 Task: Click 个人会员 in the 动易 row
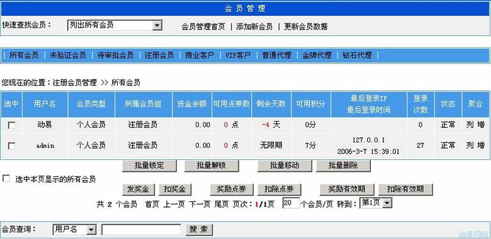pyautogui.click(x=91, y=125)
